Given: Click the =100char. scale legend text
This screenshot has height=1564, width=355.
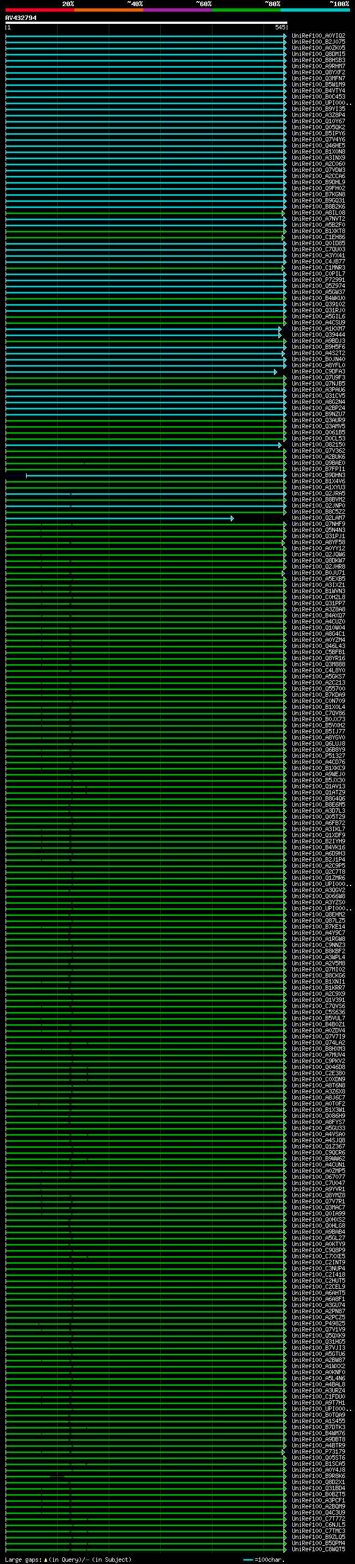Looking at the screenshot, I should [x=270, y=1560].
